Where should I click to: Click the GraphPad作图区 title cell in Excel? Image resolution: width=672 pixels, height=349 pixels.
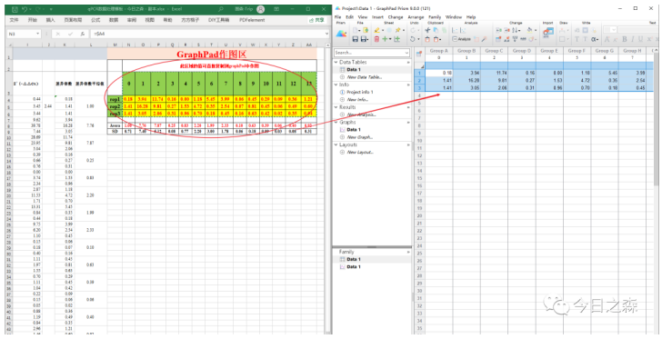coord(212,54)
